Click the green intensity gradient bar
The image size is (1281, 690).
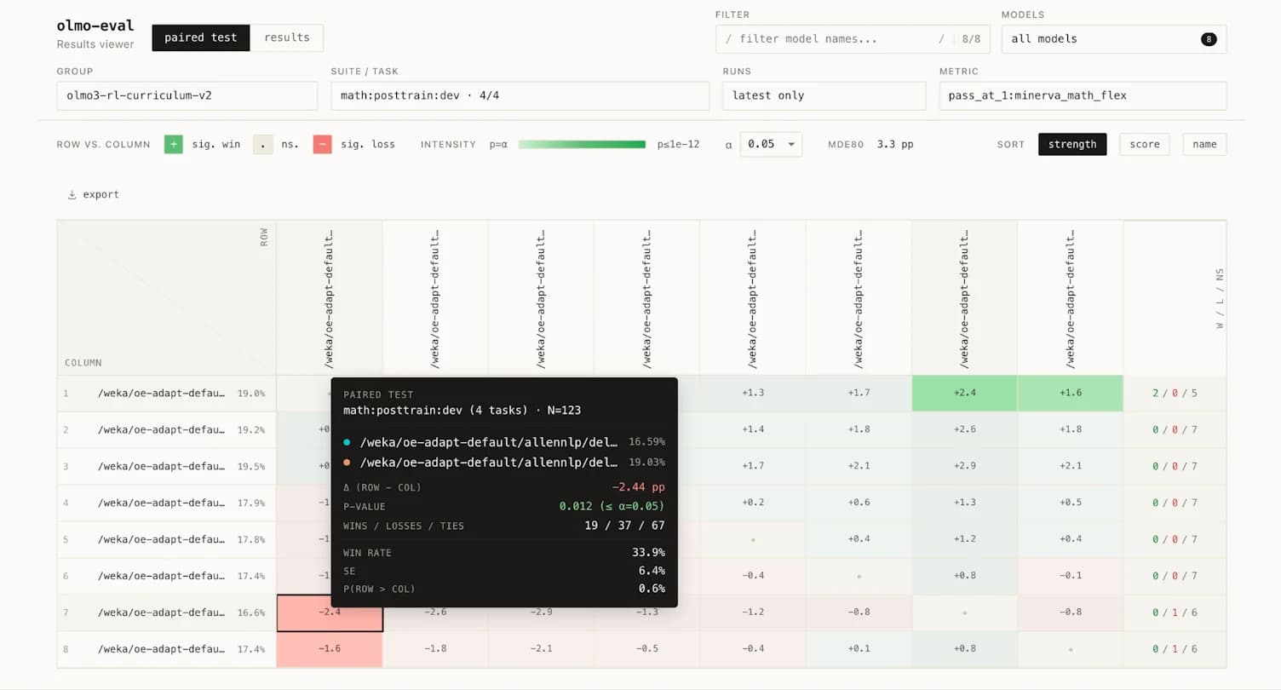[x=582, y=144]
